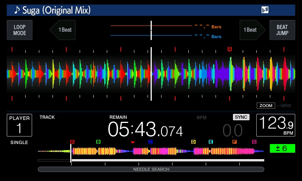The width and height of the screenshot is (302, 181).
Task: Click the blue Bars phase meter label
Action: [216, 37]
